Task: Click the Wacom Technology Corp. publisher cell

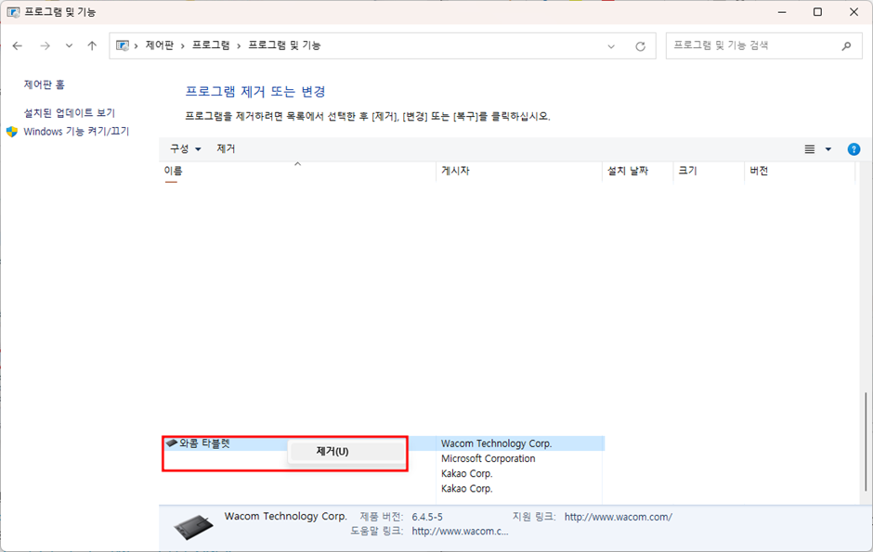Action: pyautogui.click(x=496, y=443)
